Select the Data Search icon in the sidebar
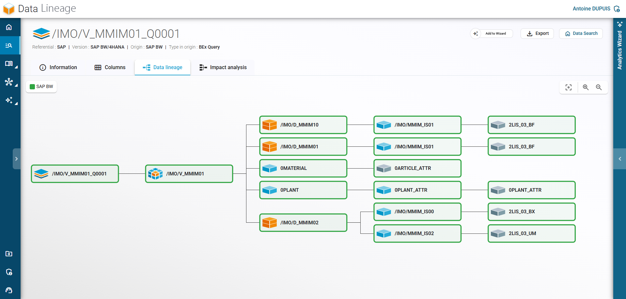 click(9, 45)
